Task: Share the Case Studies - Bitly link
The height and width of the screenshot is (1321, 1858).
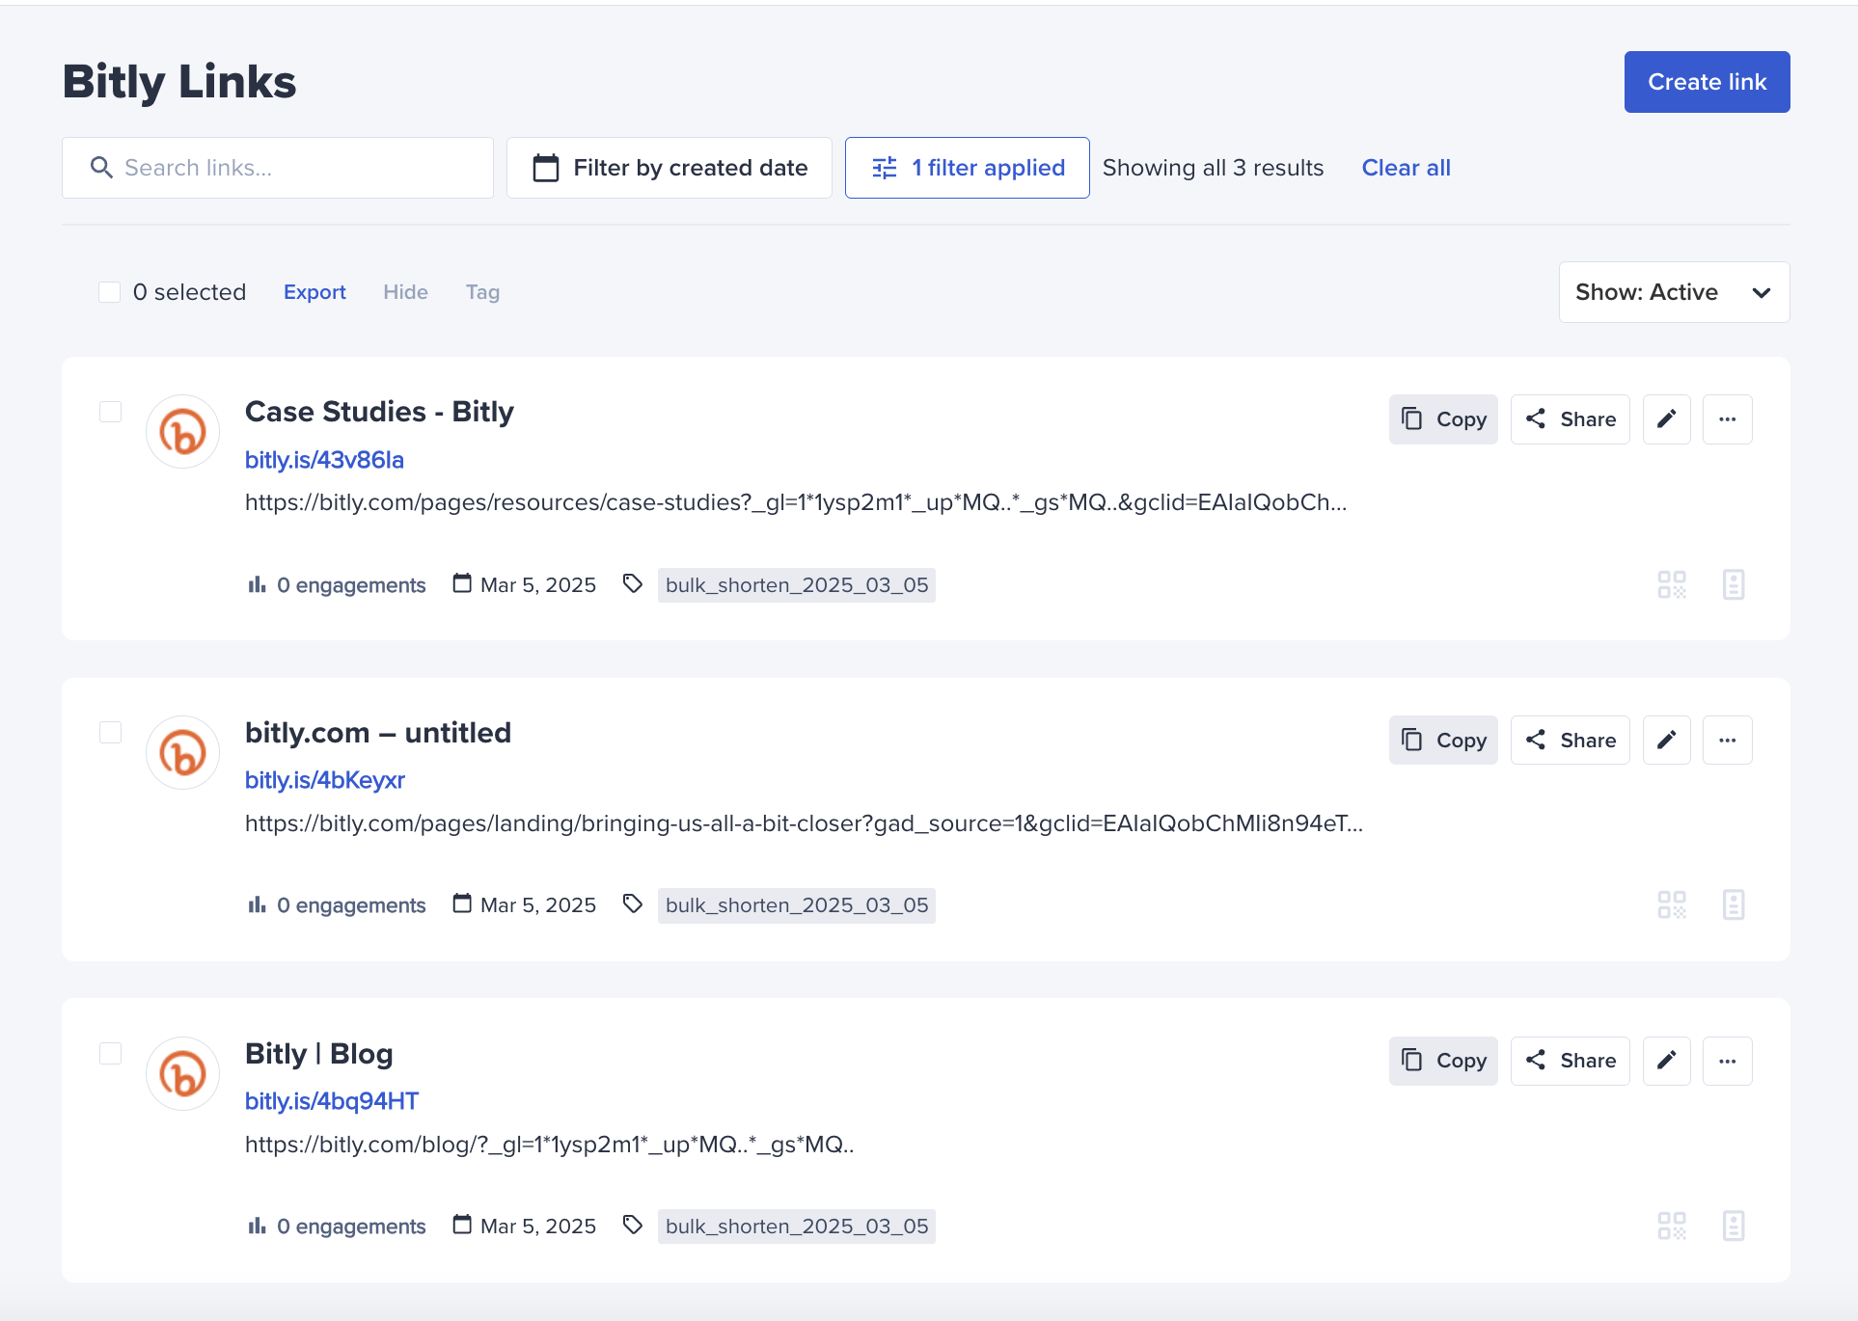Action: 1570,419
